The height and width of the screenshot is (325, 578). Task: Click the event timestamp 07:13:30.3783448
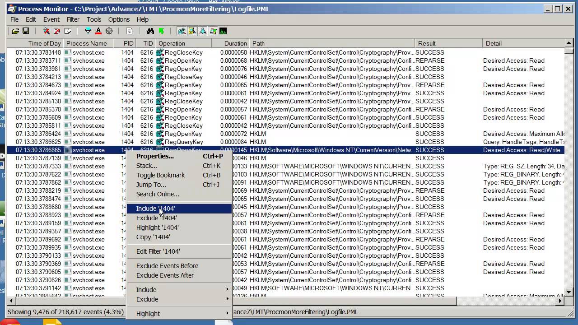pos(38,52)
